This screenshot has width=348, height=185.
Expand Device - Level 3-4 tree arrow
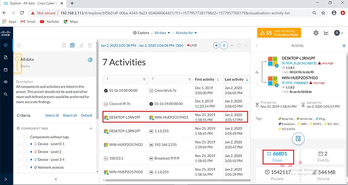(x=31, y=160)
